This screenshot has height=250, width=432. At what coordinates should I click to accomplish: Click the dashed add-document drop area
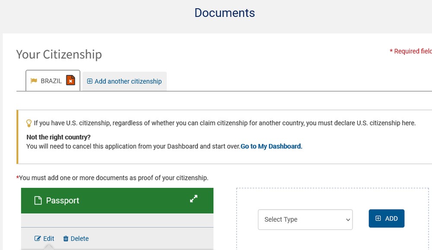point(333,219)
